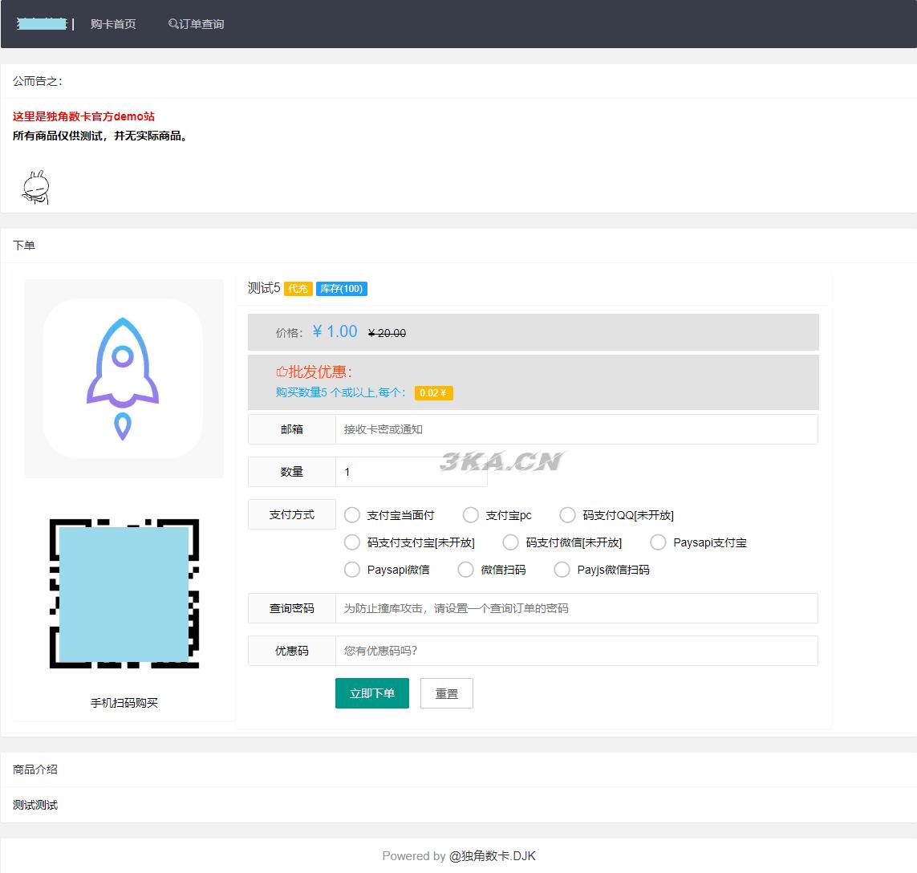The height and width of the screenshot is (873, 917).
Task: Open 订单查询 order search in navbar
Action: click(197, 24)
